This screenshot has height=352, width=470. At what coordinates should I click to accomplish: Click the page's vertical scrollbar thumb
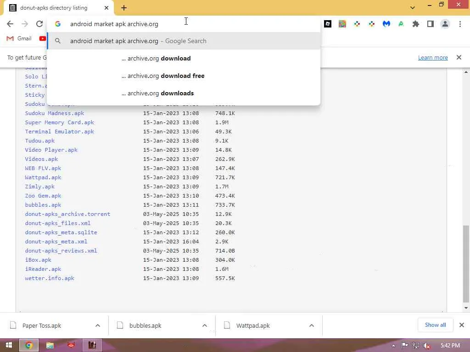(x=466, y=264)
